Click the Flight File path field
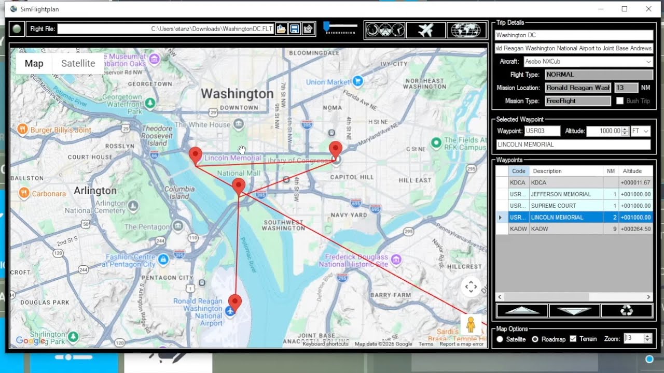664x373 pixels. click(165, 29)
